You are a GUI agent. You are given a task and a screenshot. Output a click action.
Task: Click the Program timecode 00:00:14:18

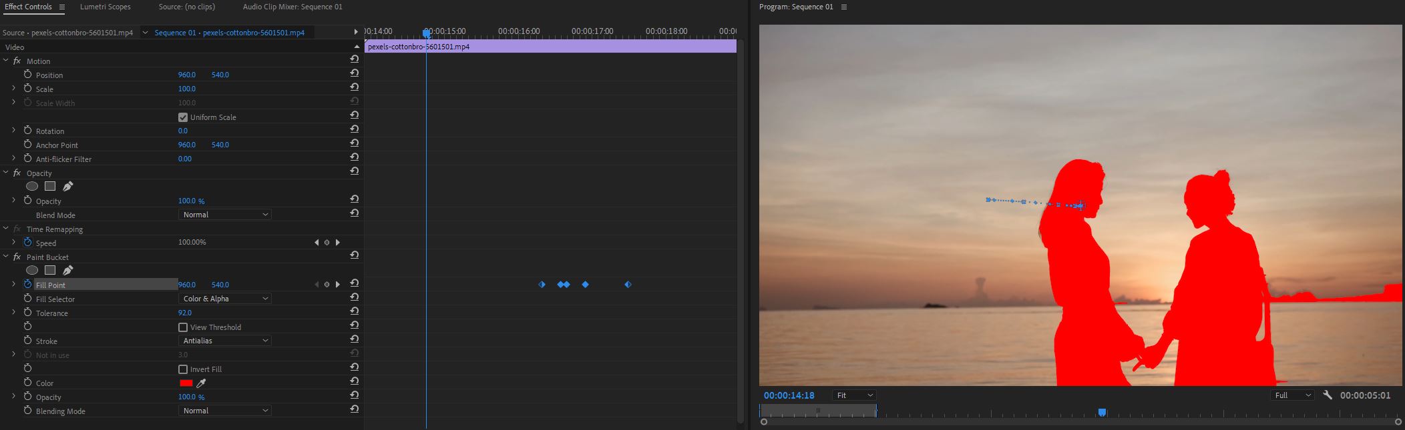pos(789,395)
